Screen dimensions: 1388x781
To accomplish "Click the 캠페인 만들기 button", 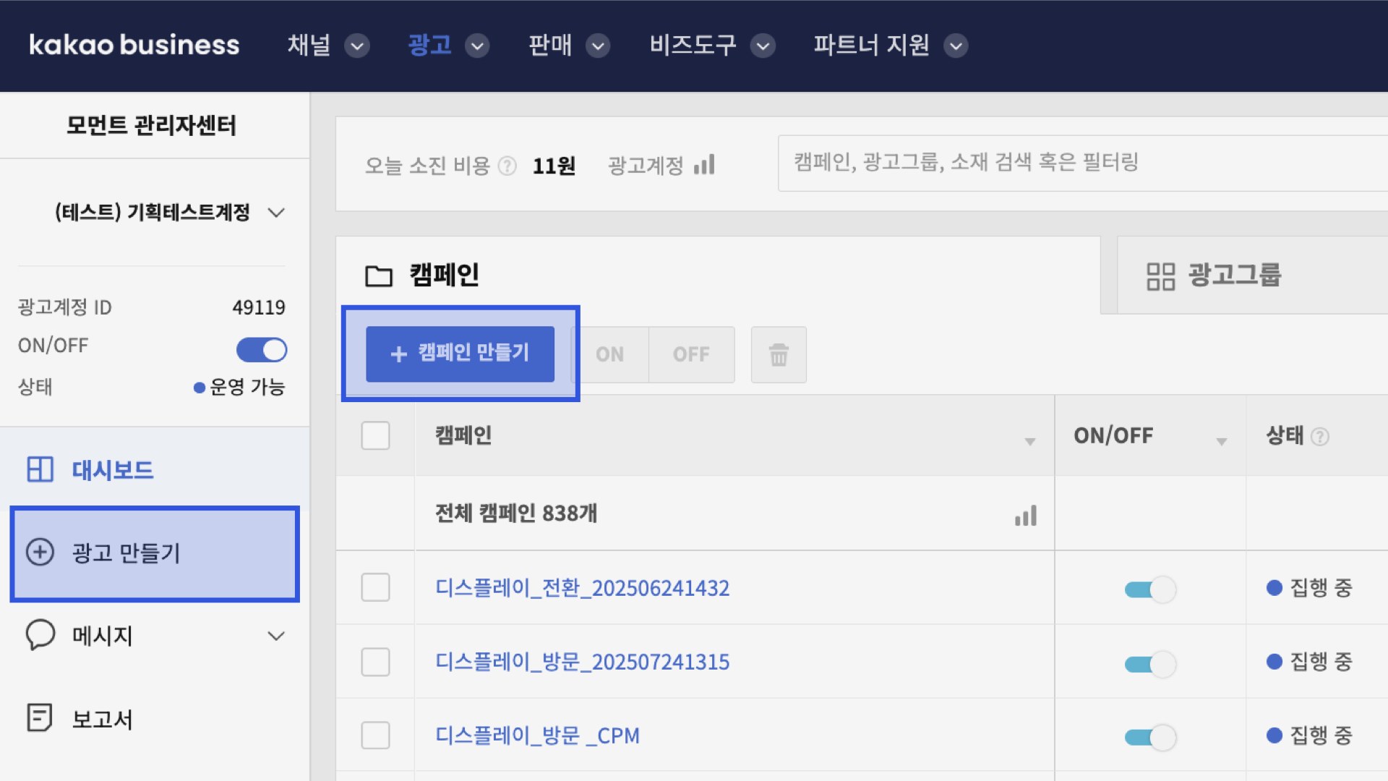I will 460,354.
